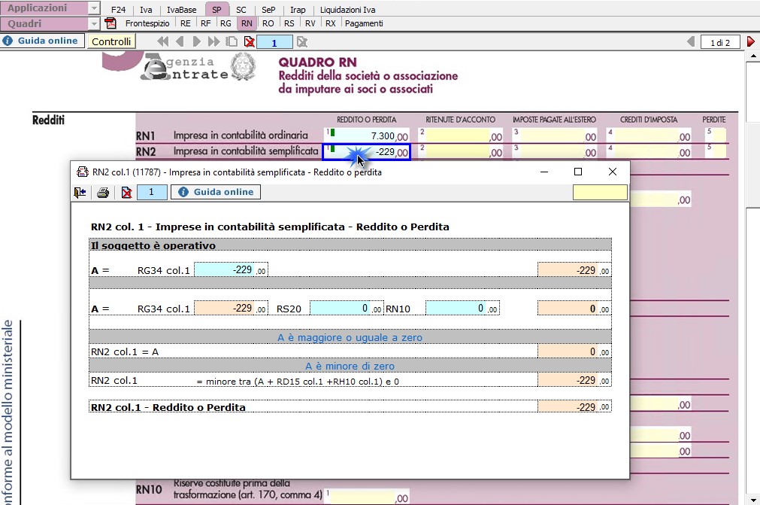
Task: Click the Controlli button
Action: point(111,41)
